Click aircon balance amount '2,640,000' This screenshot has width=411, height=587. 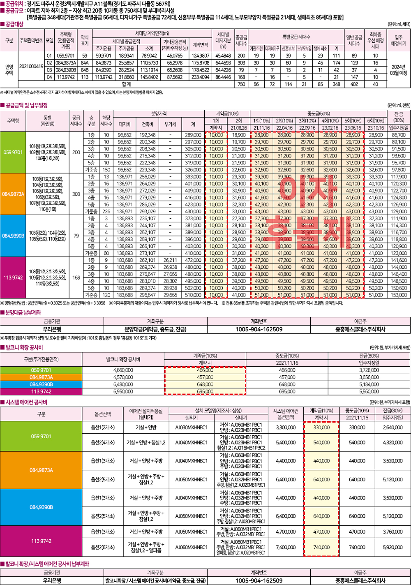click(392, 428)
